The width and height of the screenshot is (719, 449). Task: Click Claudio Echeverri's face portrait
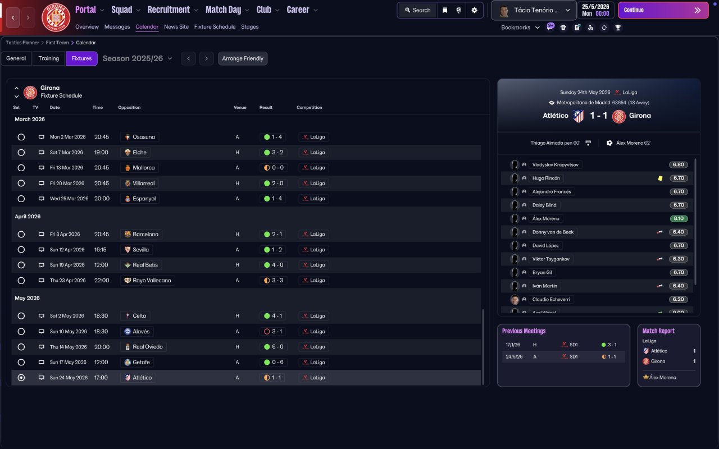click(x=515, y=299)
